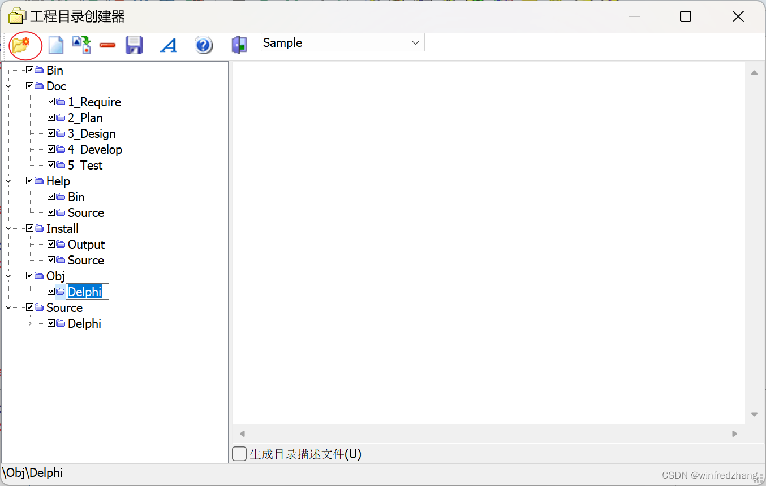Uncheck the Install folder checkbox
The height and width of the screenshot is (486, 766).
pos(30,228)
